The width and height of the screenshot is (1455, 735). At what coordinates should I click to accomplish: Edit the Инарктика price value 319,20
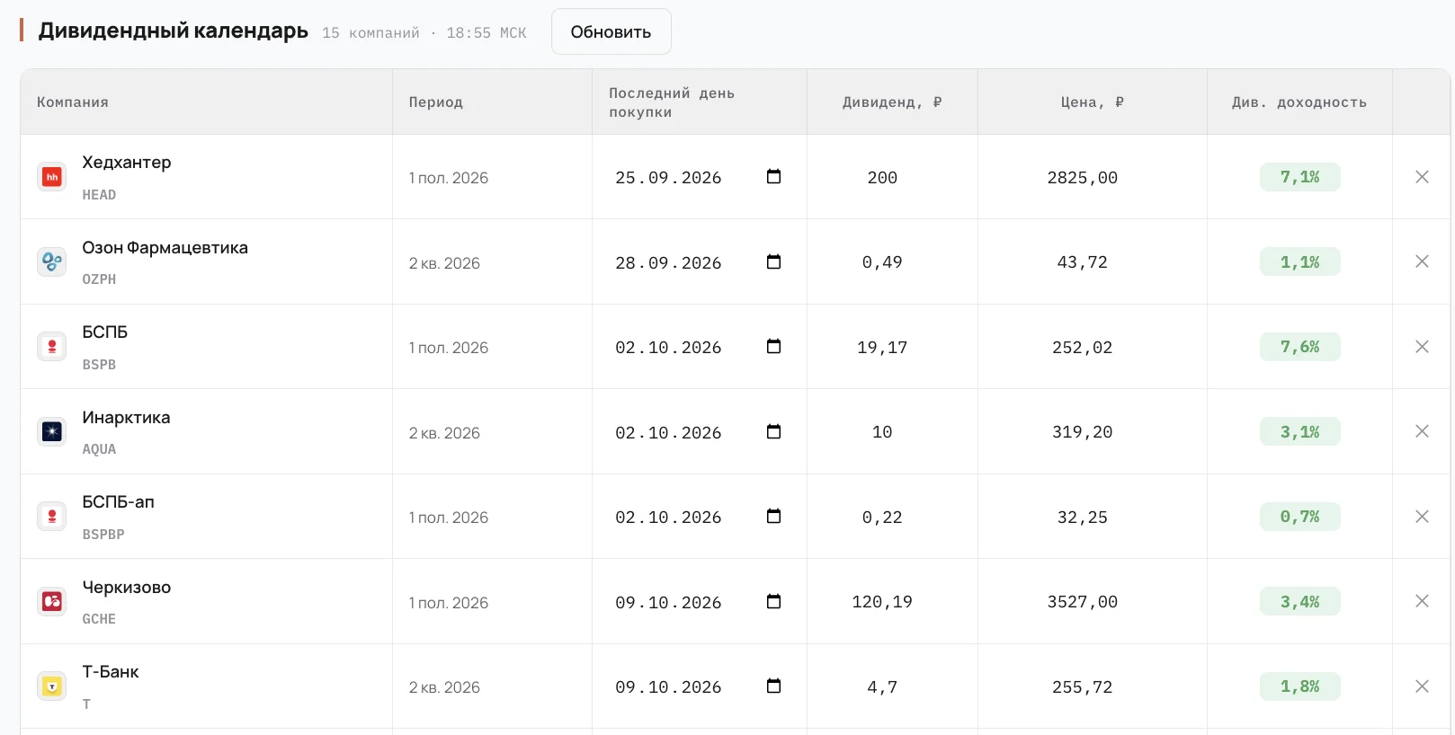[1083, 432]
